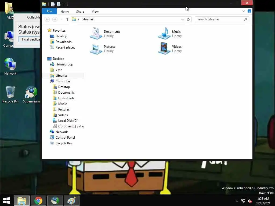Select CD Drive (E:) virtio
Screen dimensions: 275x206
click(x=71, y=126)
